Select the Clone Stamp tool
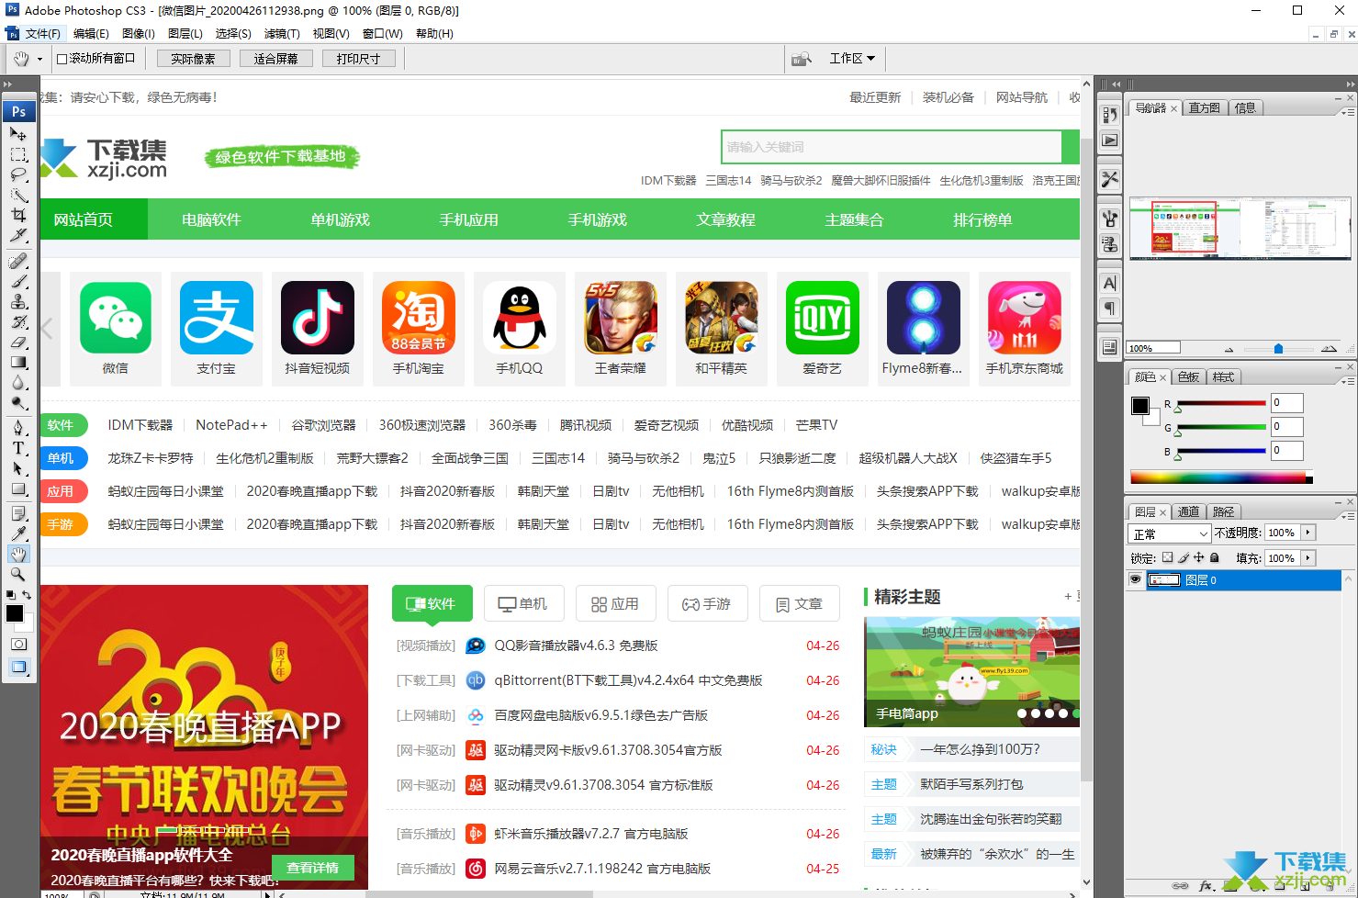 click(x=18, y=302)
